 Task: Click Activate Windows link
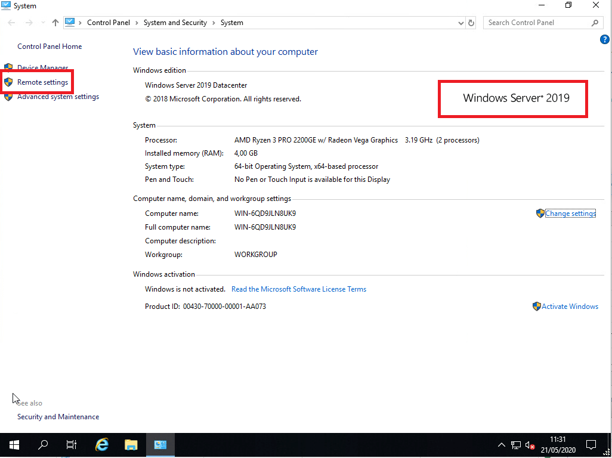coord(570,307)
